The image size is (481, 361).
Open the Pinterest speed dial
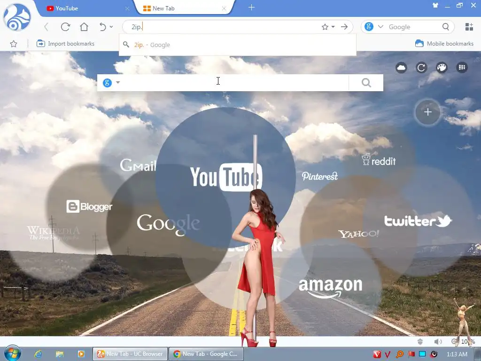[319, 176]
